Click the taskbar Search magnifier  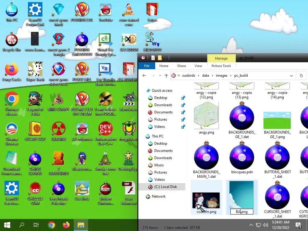(22, 225)
